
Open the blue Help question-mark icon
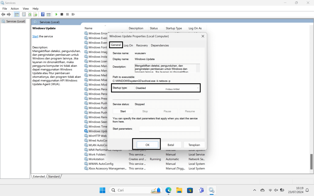click(x=43, y=14)
